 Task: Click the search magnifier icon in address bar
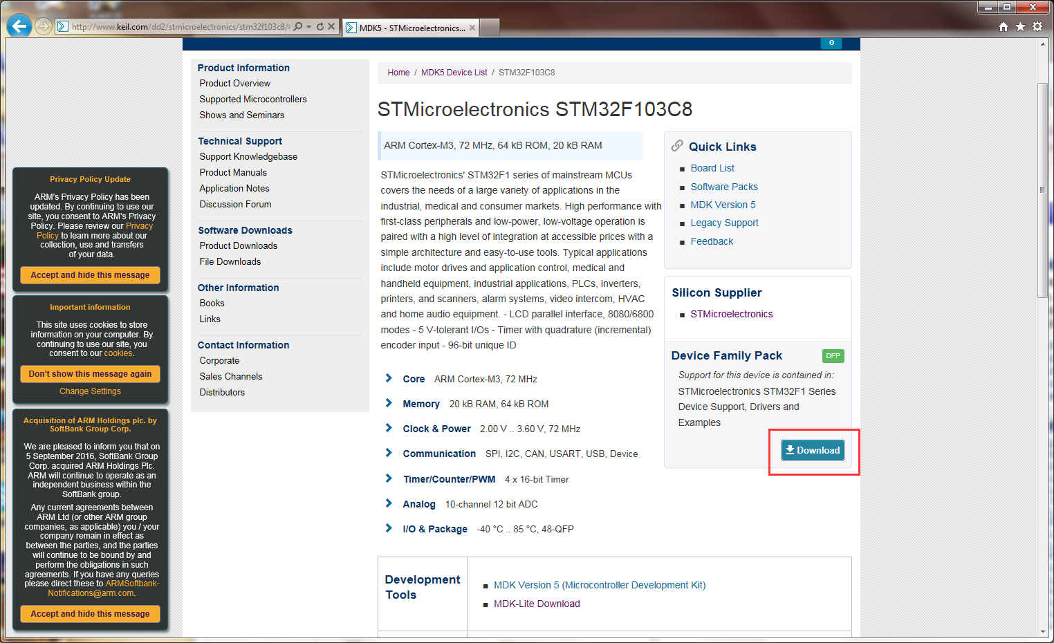coord(298,26)
